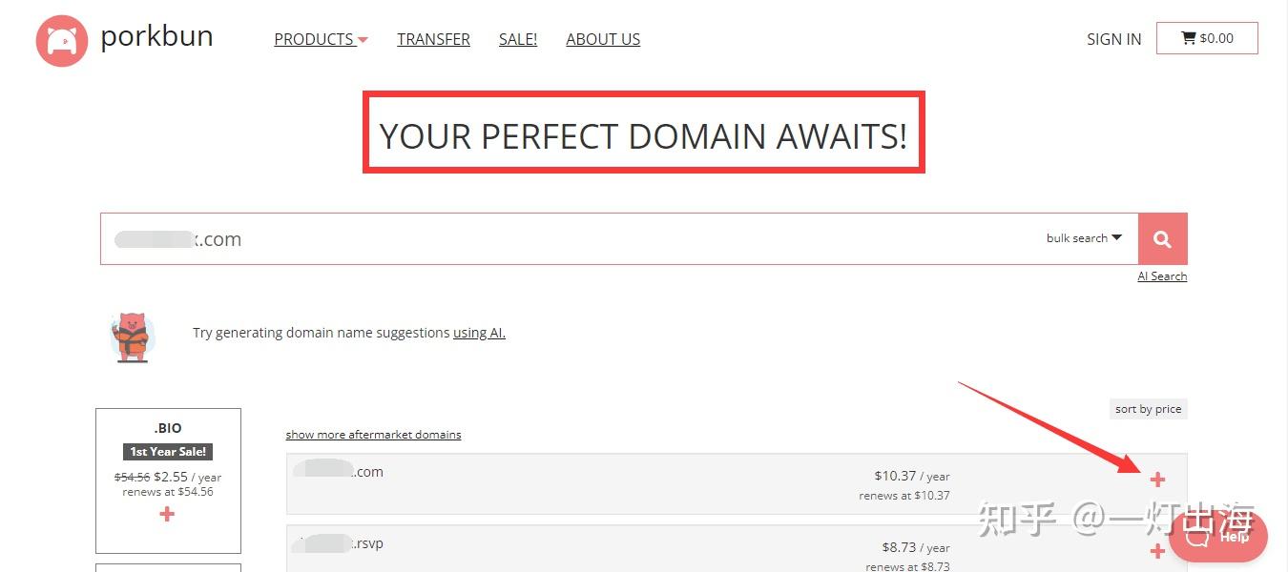Focus the domain search input field
The height and width of the screenshot is (572, 1288).
click(x=572, y=239)
